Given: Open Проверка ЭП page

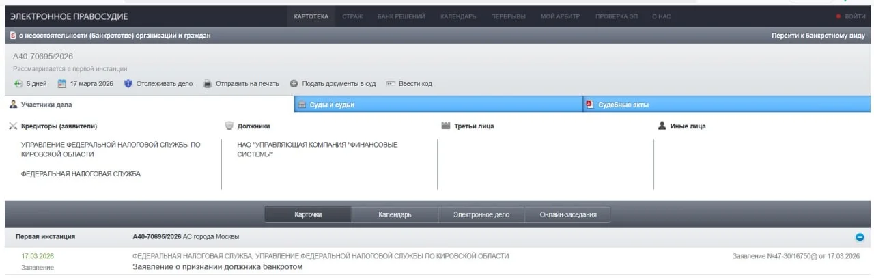Looking at the screenshot, I should pyautogui.click(x=616, y=16).
